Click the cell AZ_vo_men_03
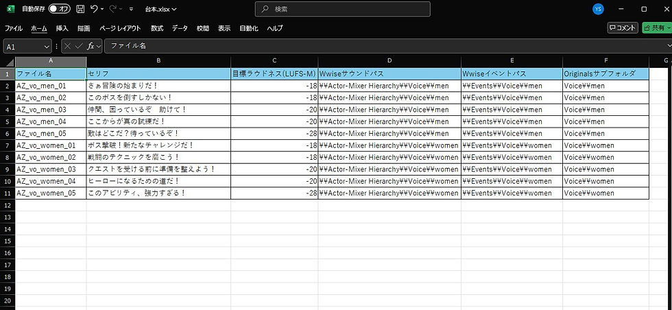Screen dimensions: 672x310 point(51,110)
